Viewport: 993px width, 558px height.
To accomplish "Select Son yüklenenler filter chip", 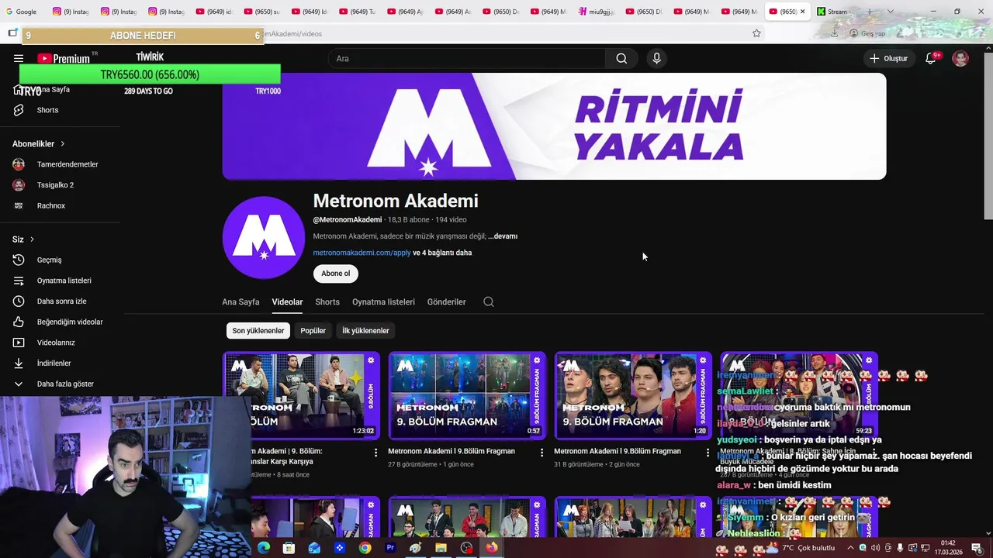I will (258, 331).
